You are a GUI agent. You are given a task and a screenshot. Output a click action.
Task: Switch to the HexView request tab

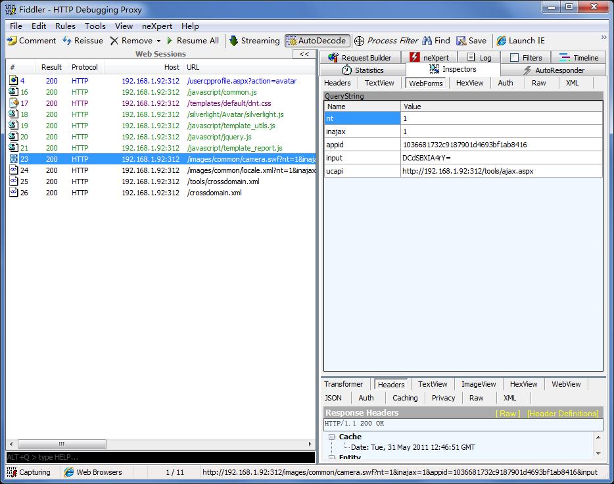click(x=469, y=83)
